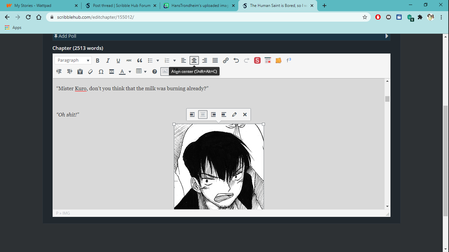Click the blockquote icon
Image resolution: width=449 pixels, height=252 pixels.
(140, 60)
